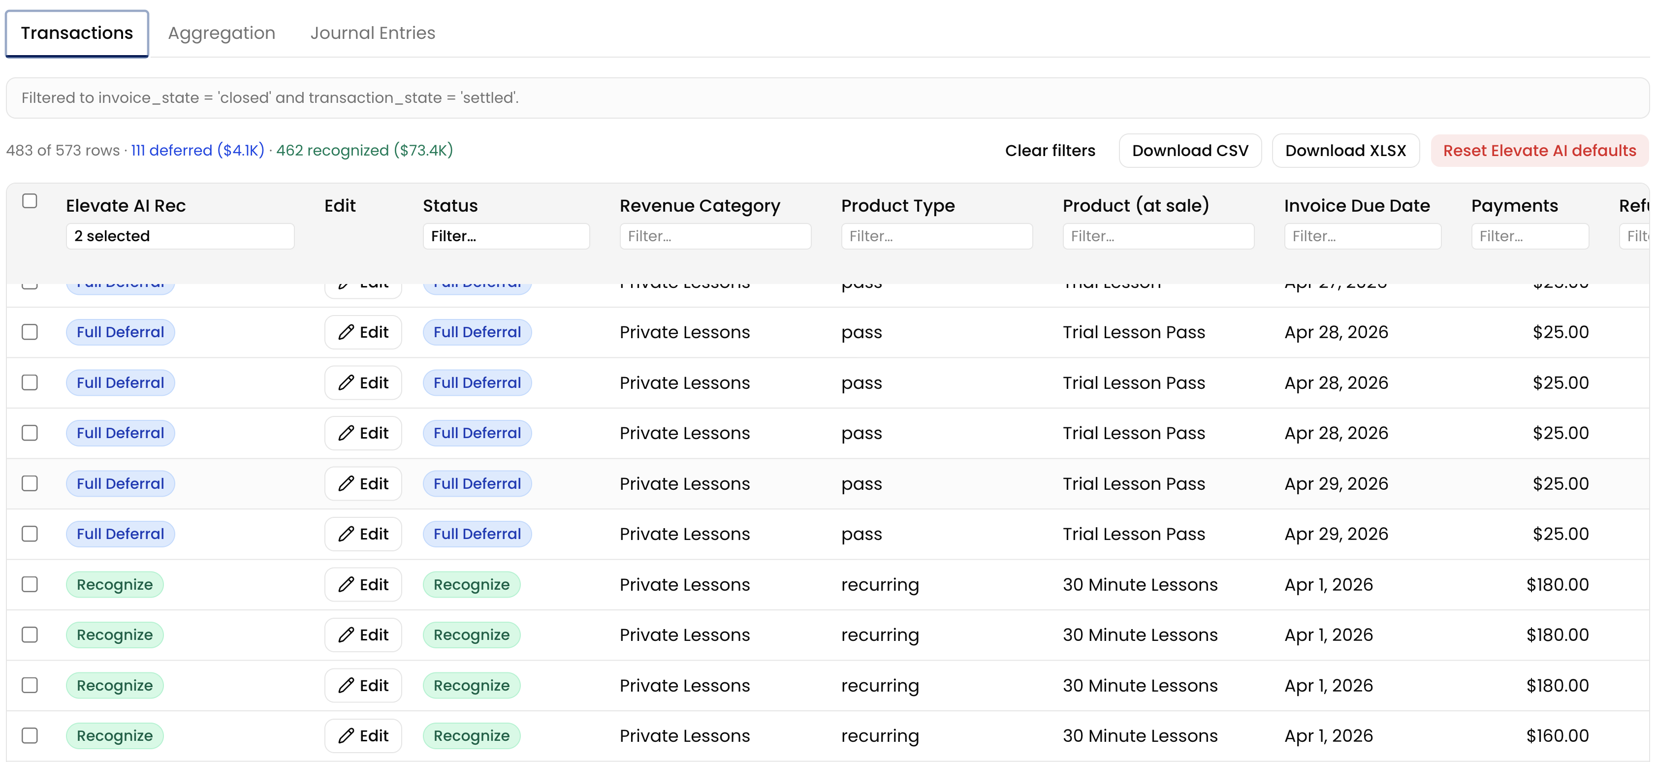Select the checkbox of the last $180.00 row
The height and width of the screenshot is (762, 1657).
click(30, 686)
